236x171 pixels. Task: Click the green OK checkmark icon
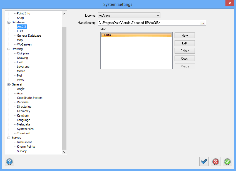pyautogui.click(x=227, y=161)
